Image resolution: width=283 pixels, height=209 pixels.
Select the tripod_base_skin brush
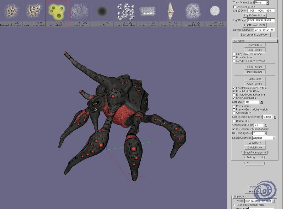click(x=125, y=13)
